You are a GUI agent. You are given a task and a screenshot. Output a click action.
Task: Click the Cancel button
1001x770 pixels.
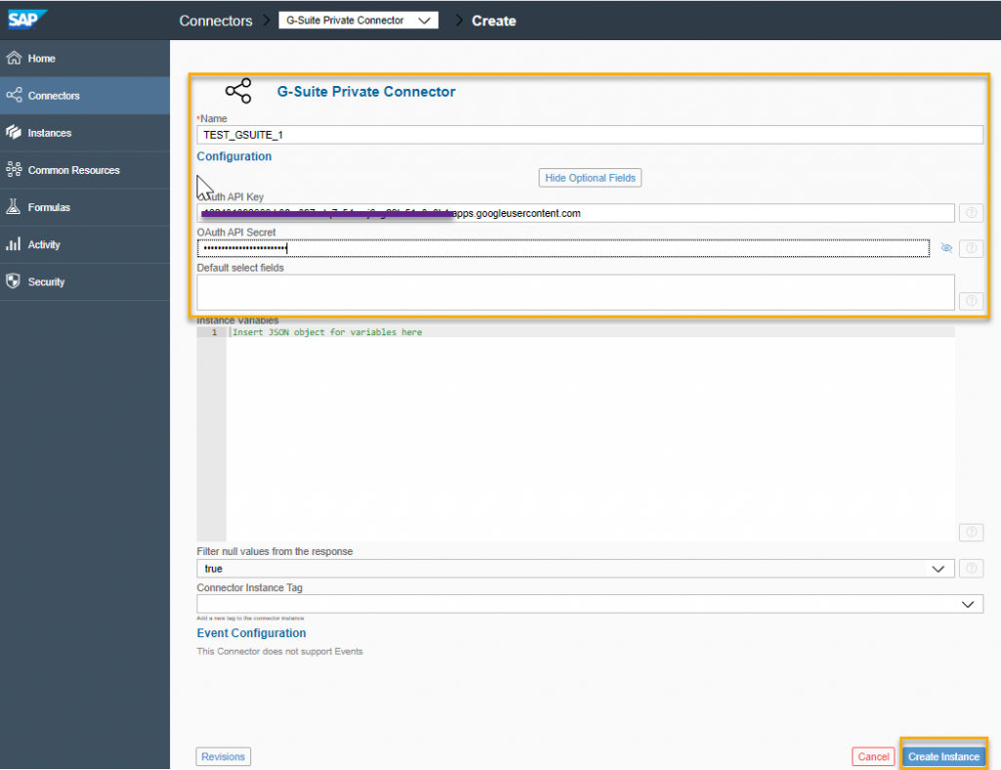point(873,756)
